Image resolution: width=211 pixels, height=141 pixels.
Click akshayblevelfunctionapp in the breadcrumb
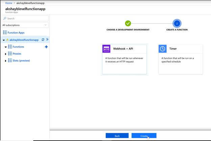click(30, 3)
